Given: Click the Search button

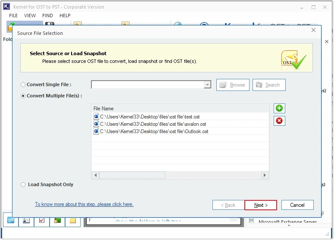Looking at the screenshot, I should pyautogui.click(x=269, y=85).
